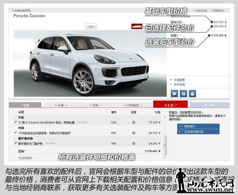Screen dimensions: 238x195
Task: Click the scroll-down arrow of the options list
Action: pyautogui.click(x=165, y=157)
